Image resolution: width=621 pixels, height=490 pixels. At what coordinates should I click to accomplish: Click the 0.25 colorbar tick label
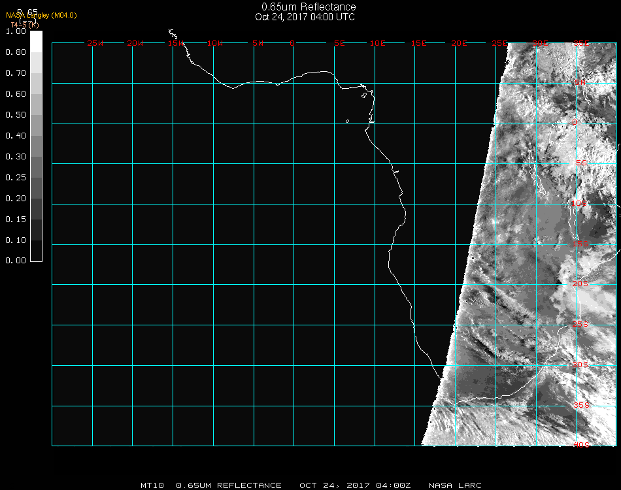point(16,178)
